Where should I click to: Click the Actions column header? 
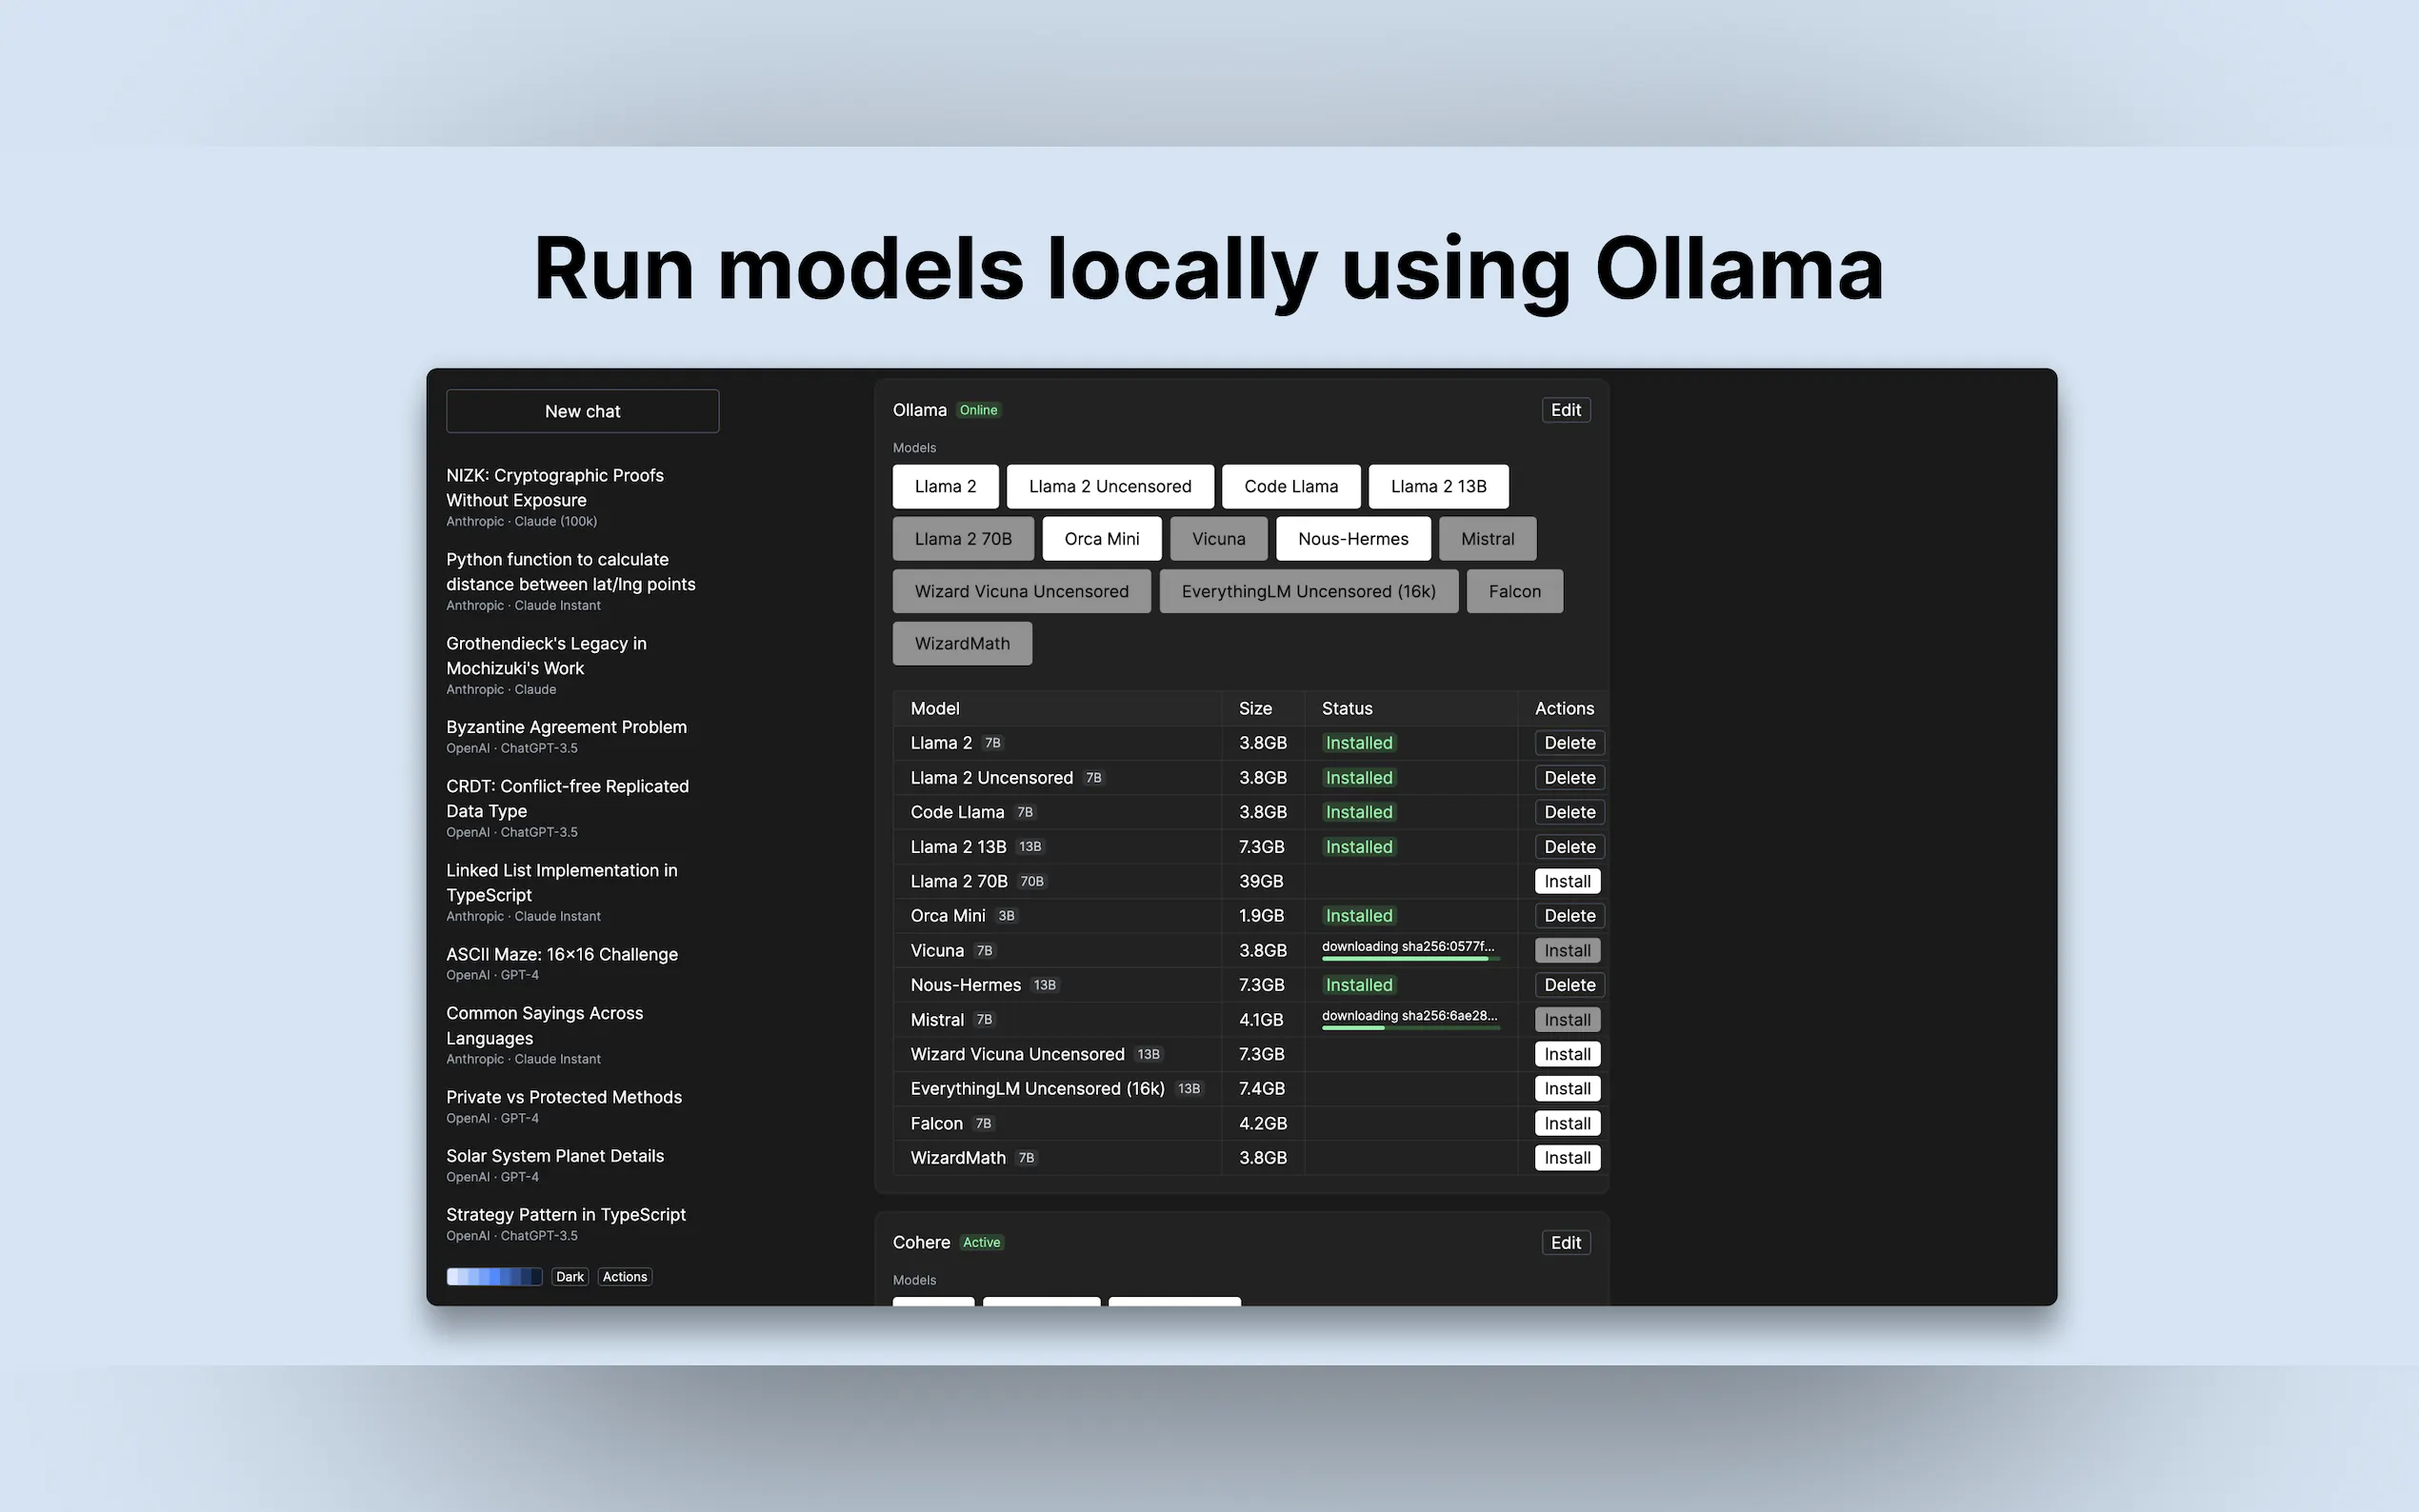(x=1565, y=708)
